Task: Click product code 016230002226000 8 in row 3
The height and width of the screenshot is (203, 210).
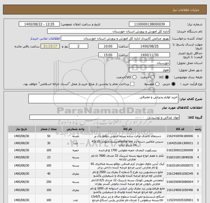Action: click(180, 150)
